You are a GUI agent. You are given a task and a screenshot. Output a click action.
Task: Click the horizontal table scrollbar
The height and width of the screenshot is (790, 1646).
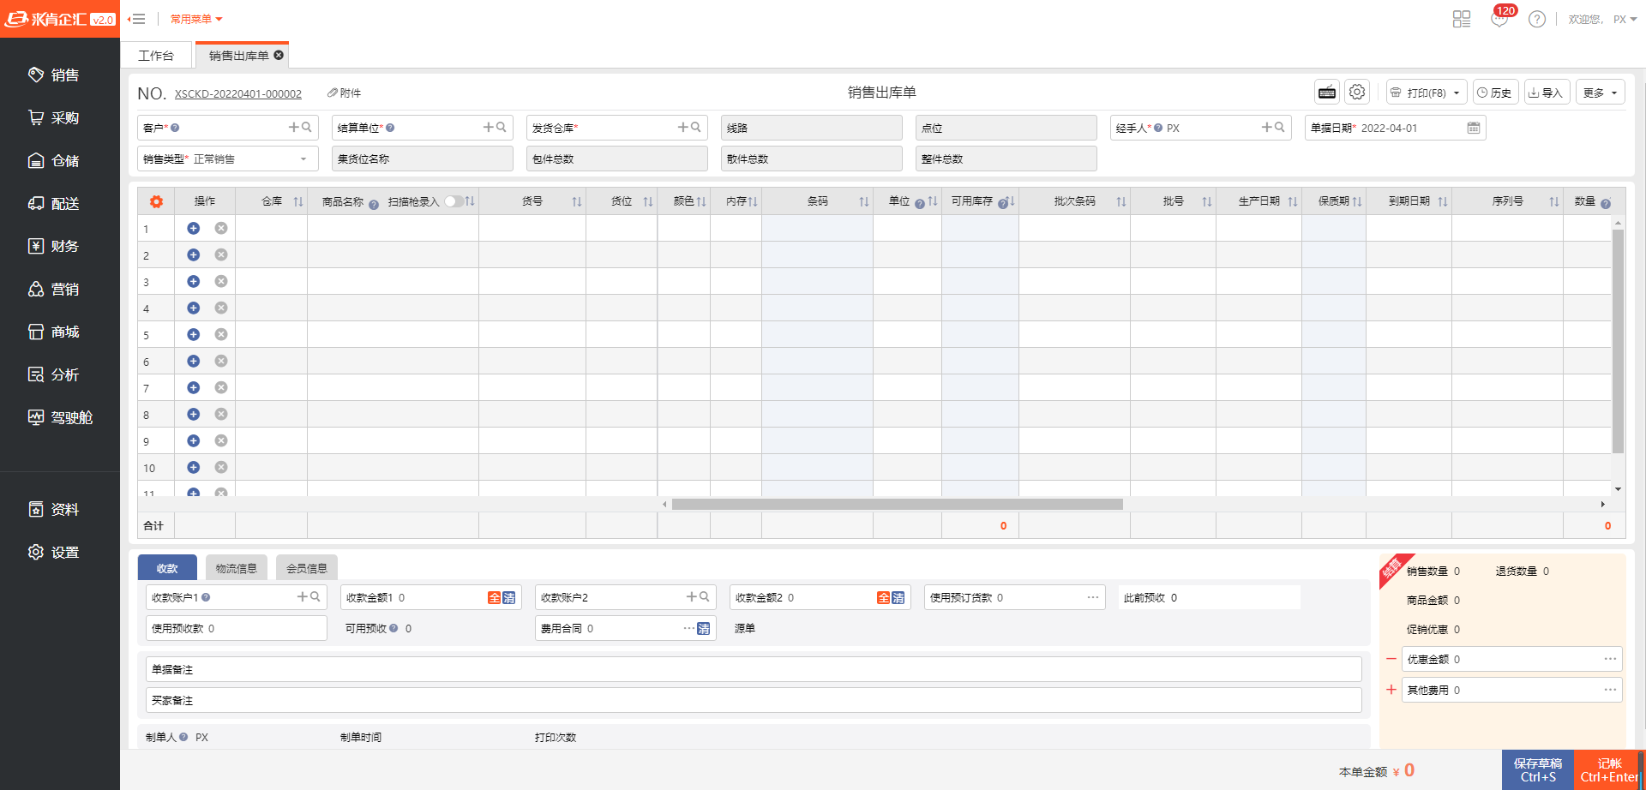pyautogui.click(x=897, y=505)
